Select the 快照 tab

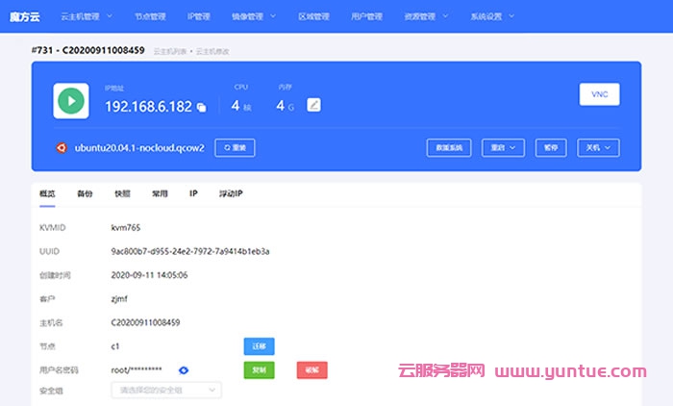pos(122,193)
